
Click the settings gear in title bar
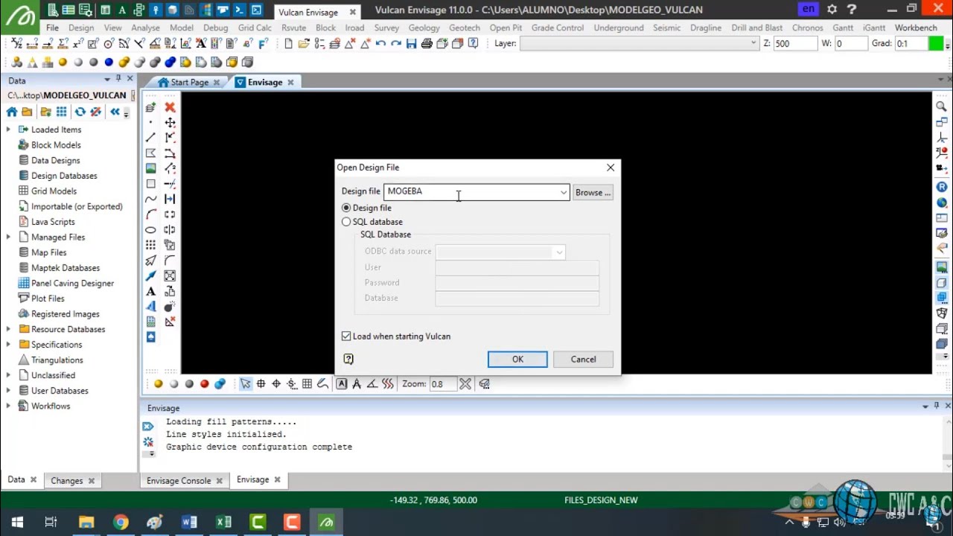click(x=832, y=10)
